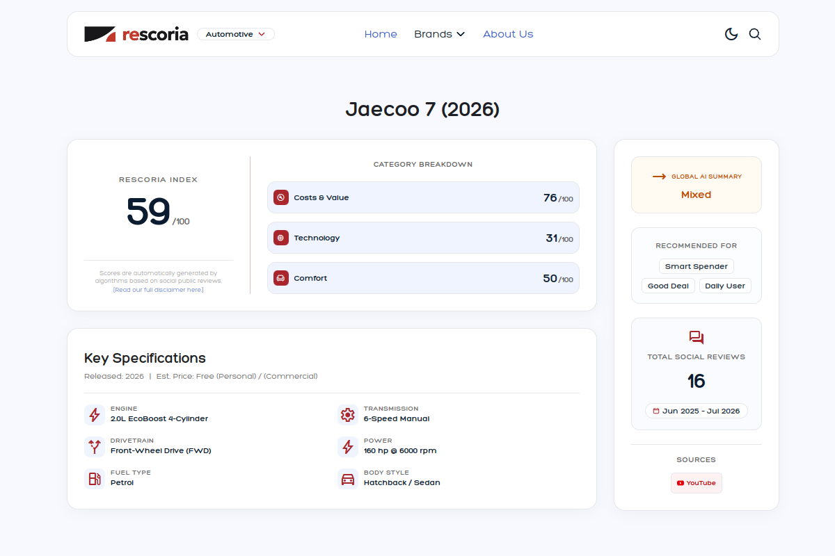Click the Fuel Type pump icon
This screenshot has height=556, width=835.
coord(95,479)
